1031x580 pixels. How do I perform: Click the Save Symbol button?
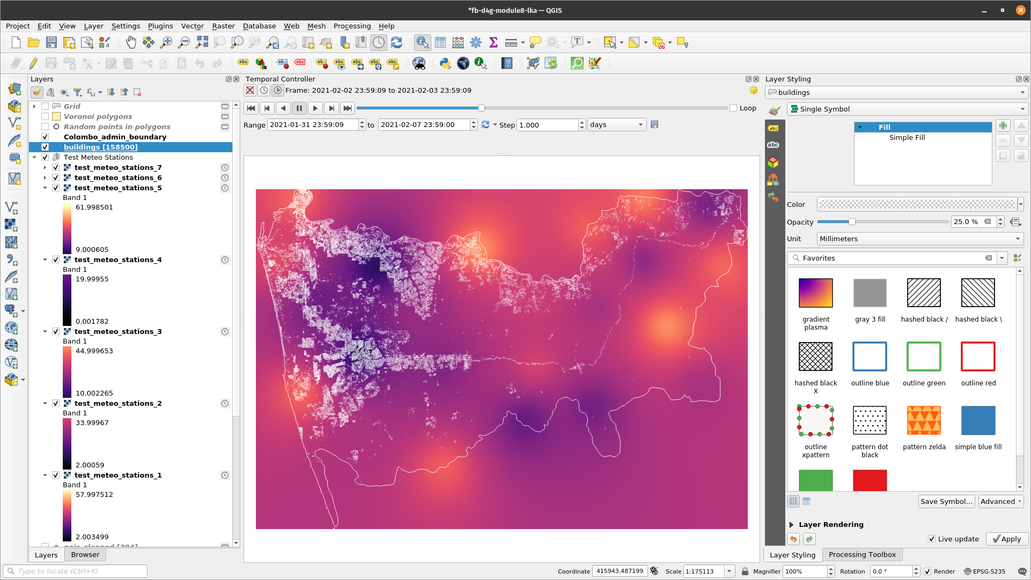pyautogui.click(x=946, y=501)
